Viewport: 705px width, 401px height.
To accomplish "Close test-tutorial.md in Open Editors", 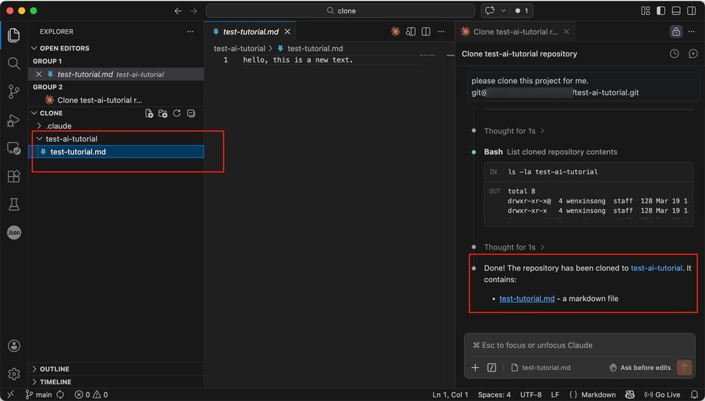I will (39, 74).
